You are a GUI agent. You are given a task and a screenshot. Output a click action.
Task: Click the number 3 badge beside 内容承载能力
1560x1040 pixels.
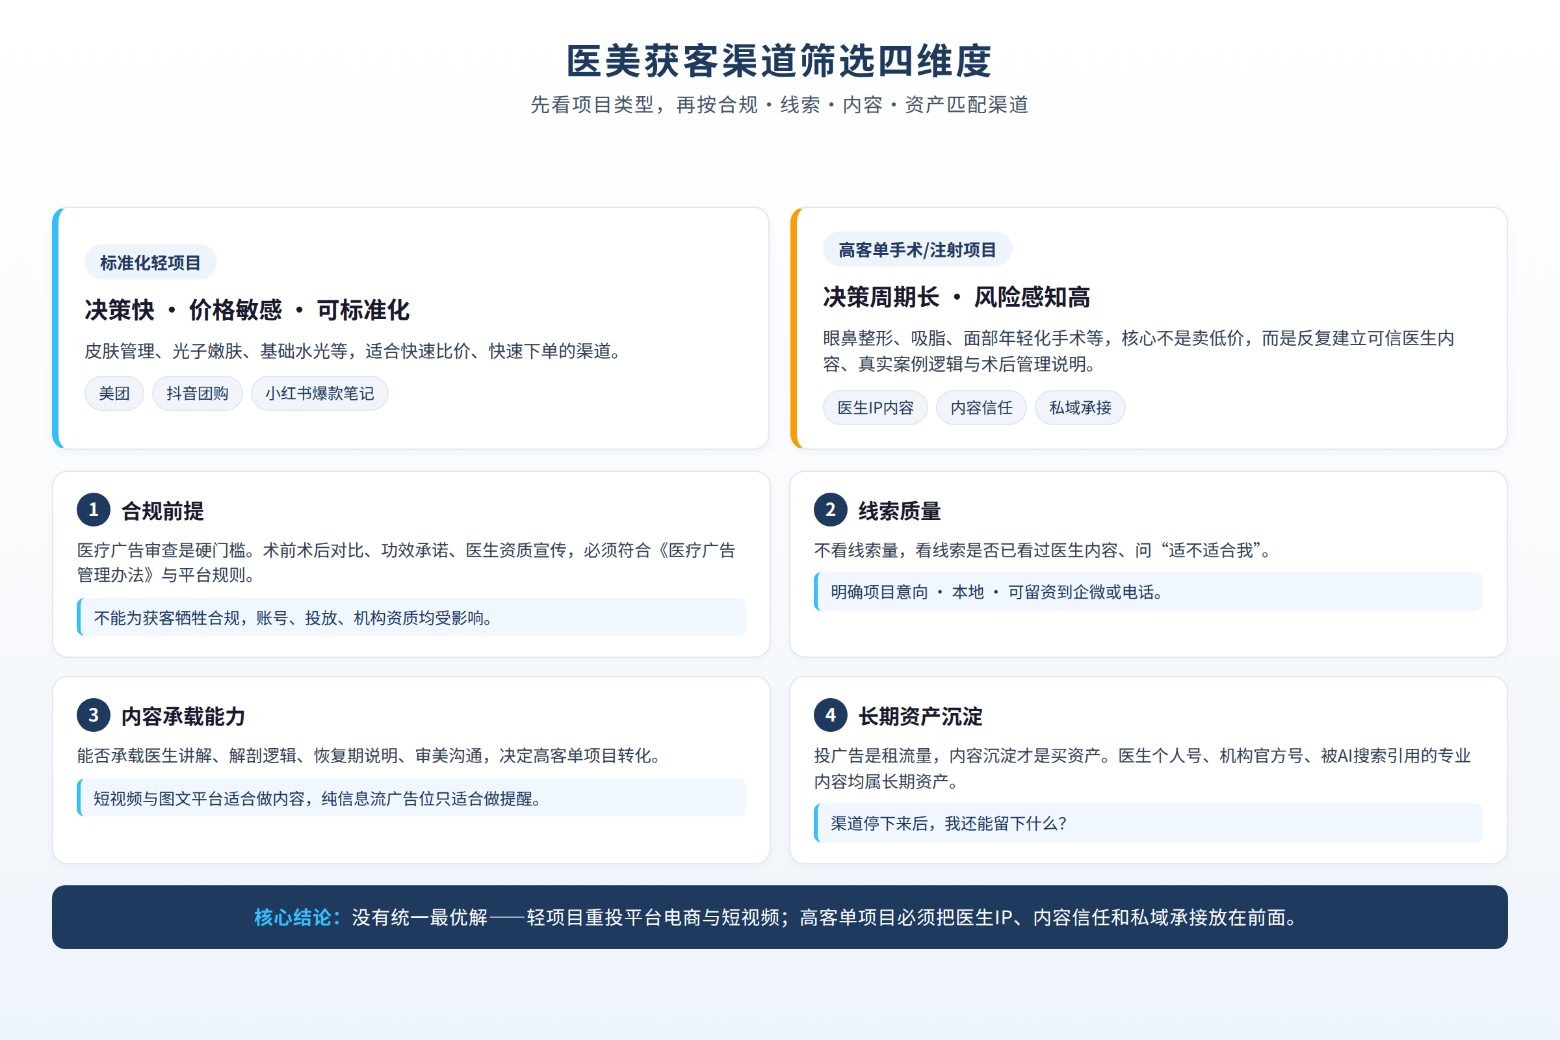pos(94,715)
